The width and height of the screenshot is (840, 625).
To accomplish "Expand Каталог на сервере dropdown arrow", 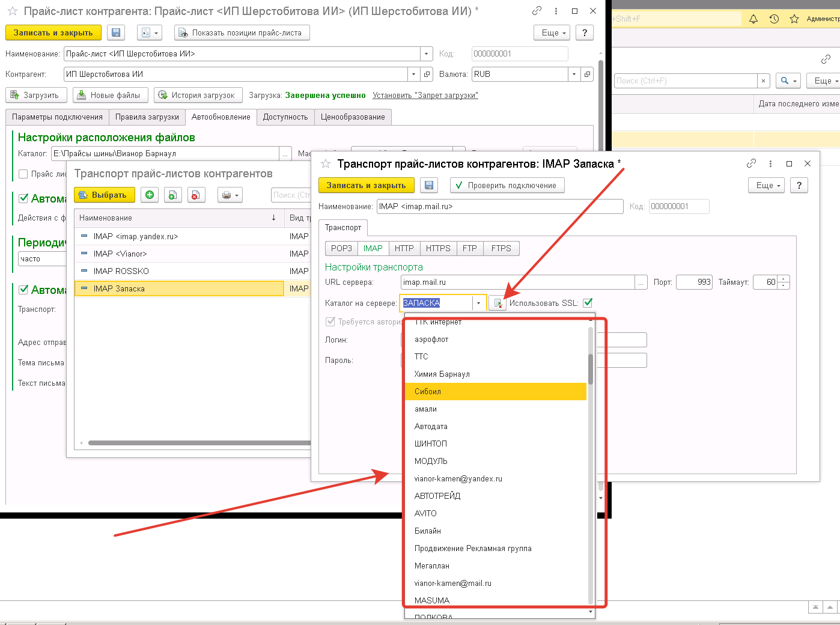I will tap(479, 303).
